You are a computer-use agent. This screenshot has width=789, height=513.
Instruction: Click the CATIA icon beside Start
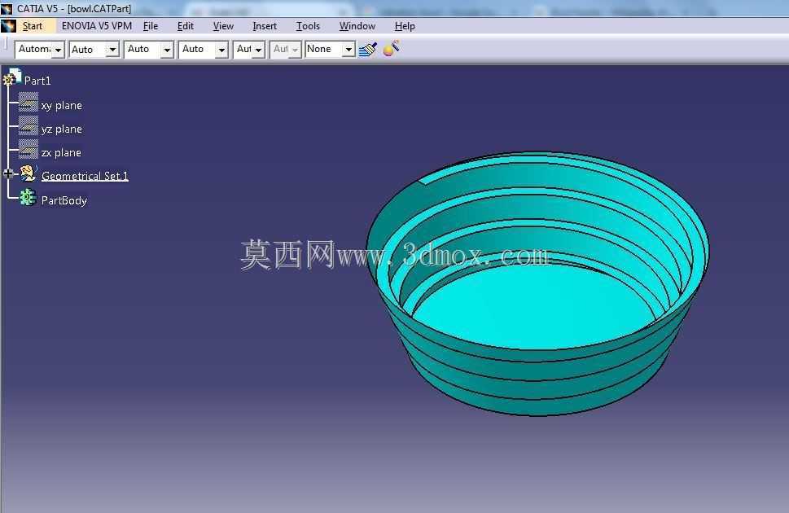9,26
